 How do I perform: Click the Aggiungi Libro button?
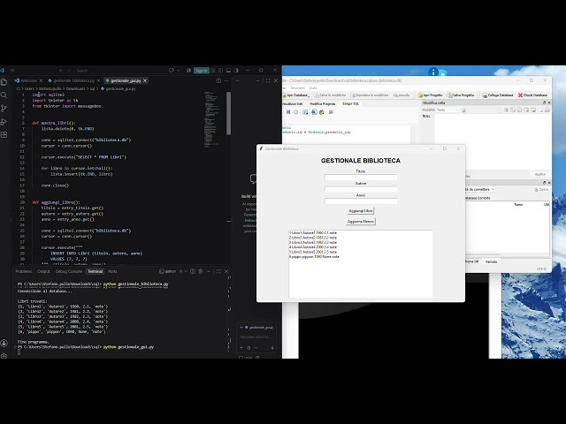(361, 210)
